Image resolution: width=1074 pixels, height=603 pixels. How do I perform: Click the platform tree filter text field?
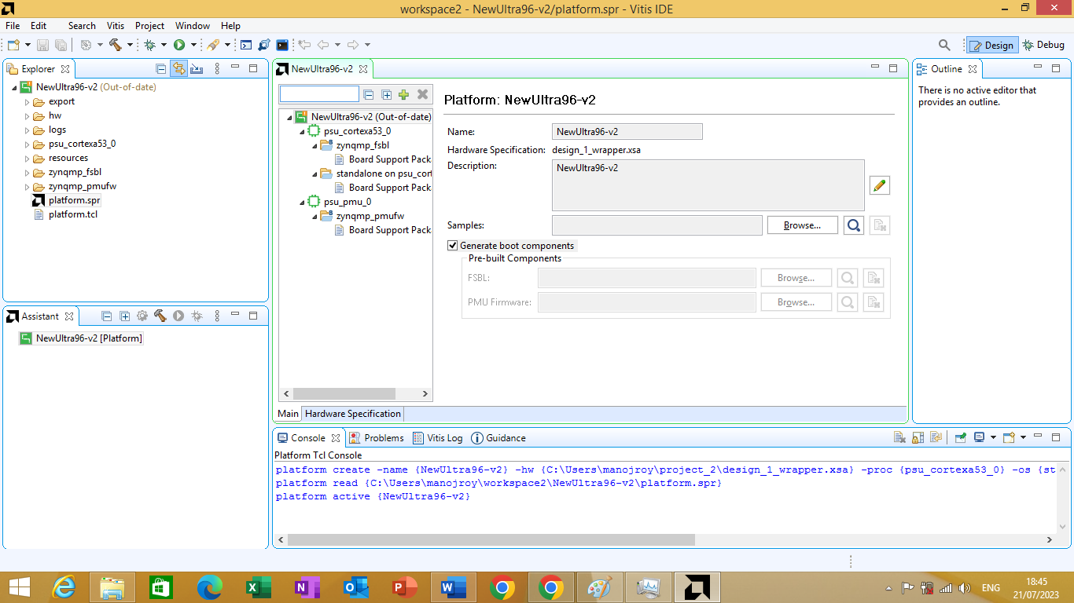pos(319,94)
